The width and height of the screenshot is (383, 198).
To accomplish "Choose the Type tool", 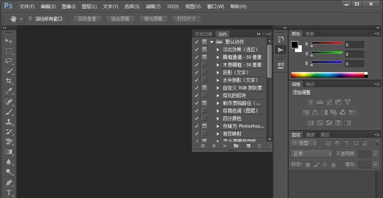I will coord(9,192).
